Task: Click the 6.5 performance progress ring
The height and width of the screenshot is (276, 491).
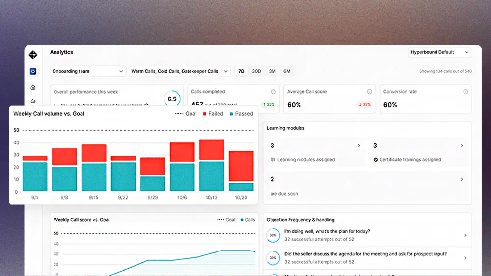Action: point(172,99)
